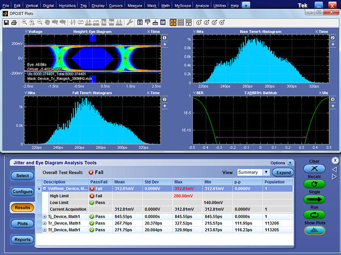Toggle the plot 1 marker on eye diagram

(x=164, y=37)
